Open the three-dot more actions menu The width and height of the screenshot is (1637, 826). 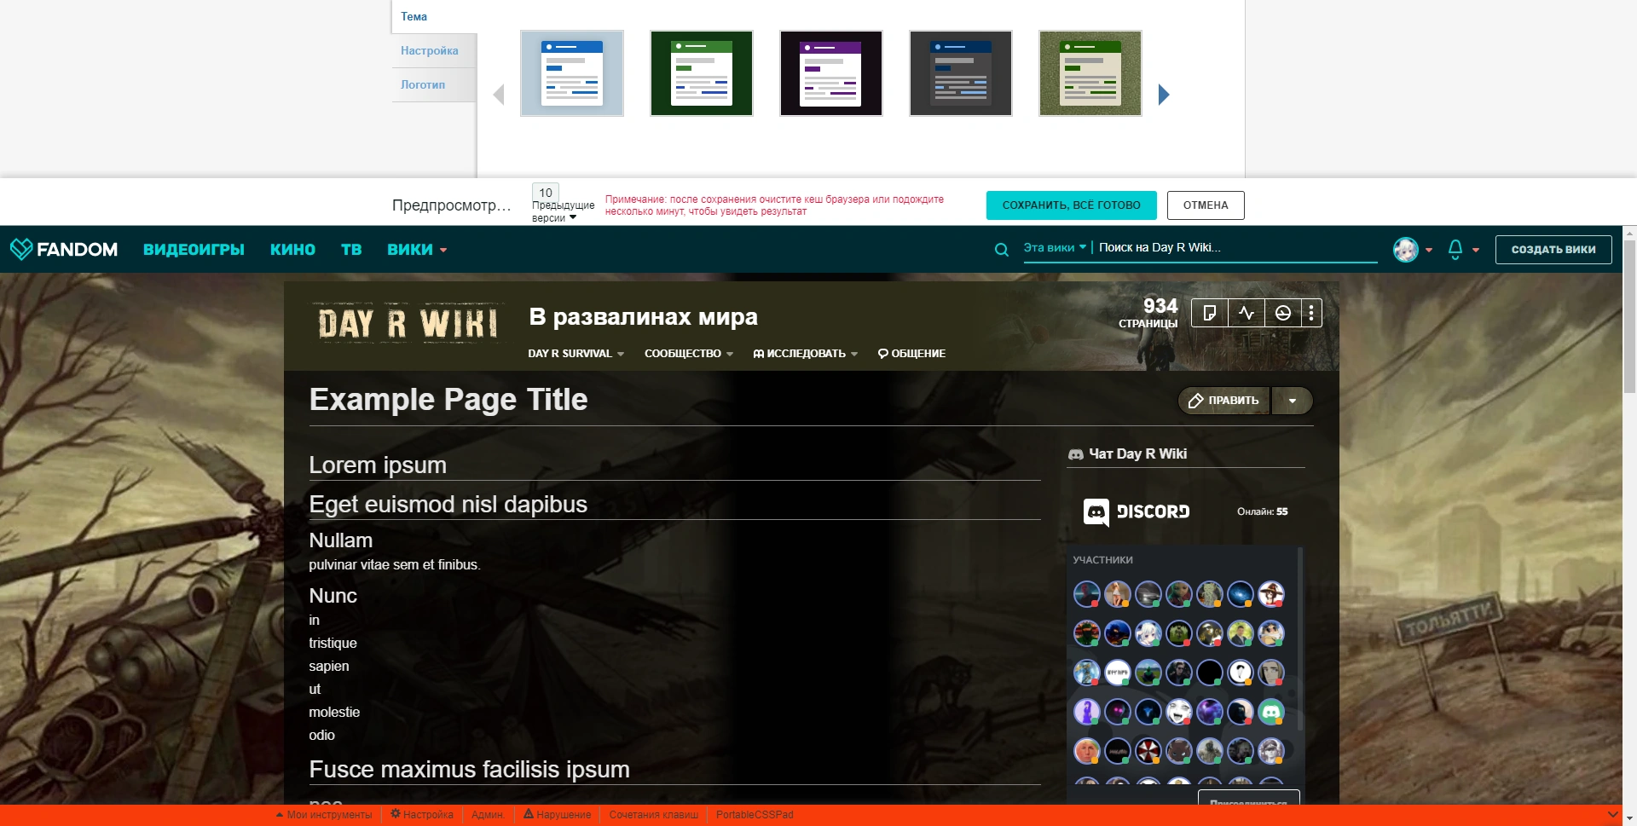point(1311,314)
